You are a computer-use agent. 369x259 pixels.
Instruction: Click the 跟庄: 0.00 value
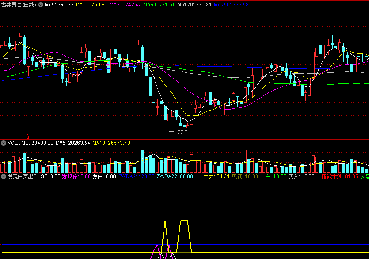click(104, 176)
